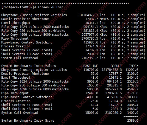The width and height of the screenshot is (147, 125).
Task: Click the 'System Benchmarks Index Score' label
Action: pos(28,121)
